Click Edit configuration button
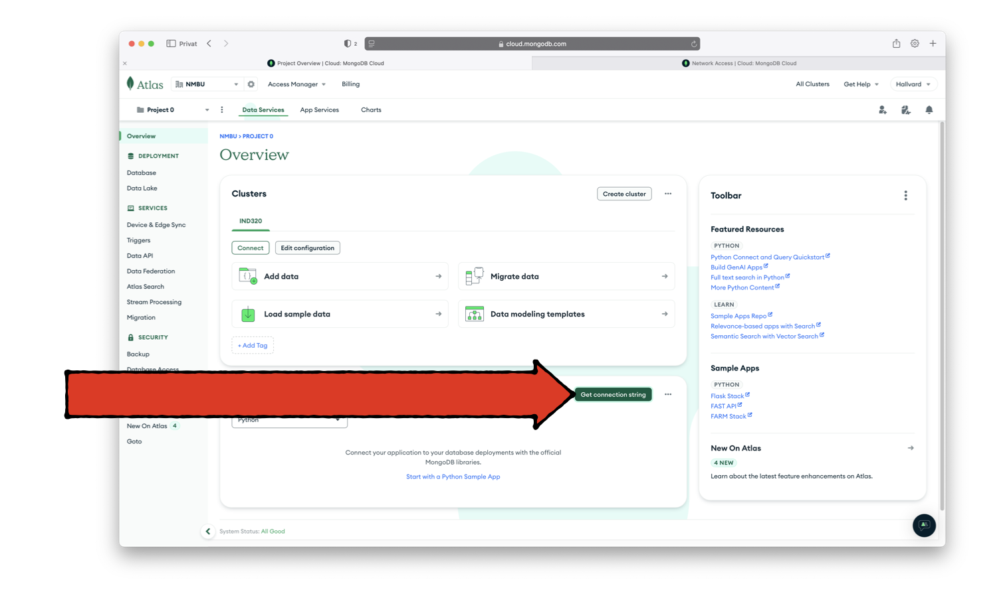Image resolution: width=1005 pixels, height=590 pixels. (308, 248)
